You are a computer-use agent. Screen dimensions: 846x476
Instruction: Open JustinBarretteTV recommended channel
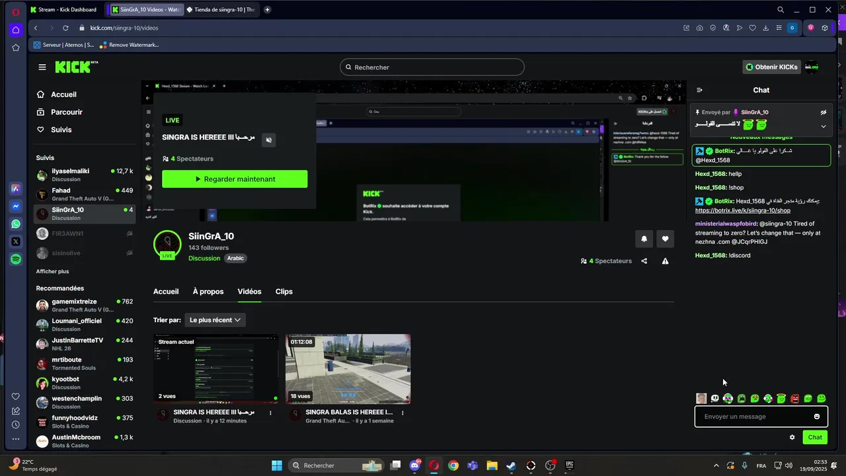pos(85,344)
